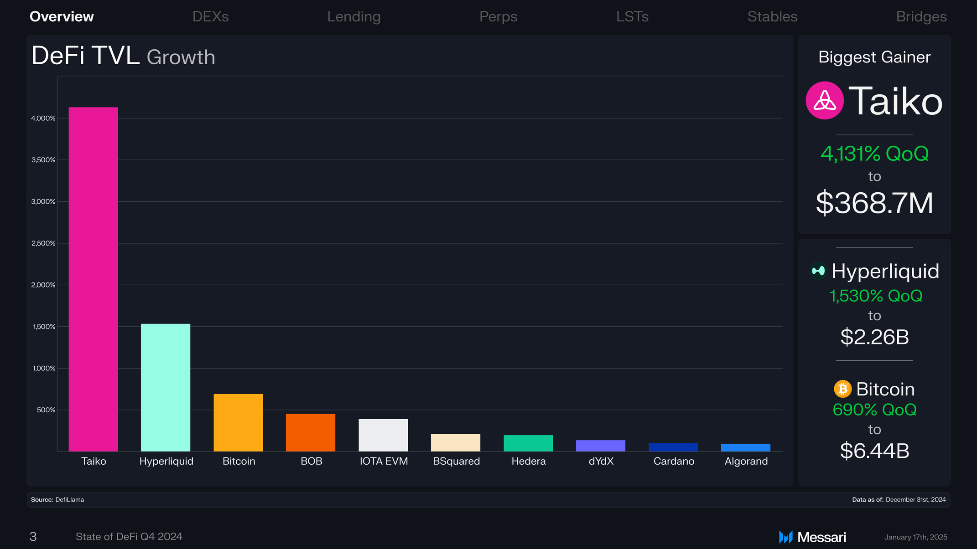The height and width of the screenshot is (549, 977).
Task: Click the BOB axis label
Action: pos(312,461)
